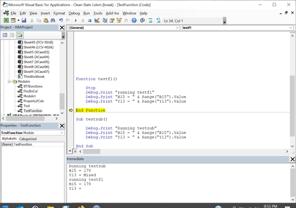Open the Properties Window toolbar icon
The height and width of the screenshot is (208, 296).
(x=112, y=20)
